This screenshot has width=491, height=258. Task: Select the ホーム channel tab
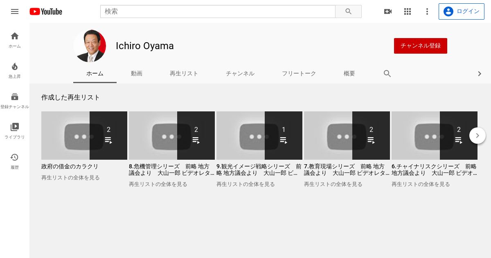point(95,74)
